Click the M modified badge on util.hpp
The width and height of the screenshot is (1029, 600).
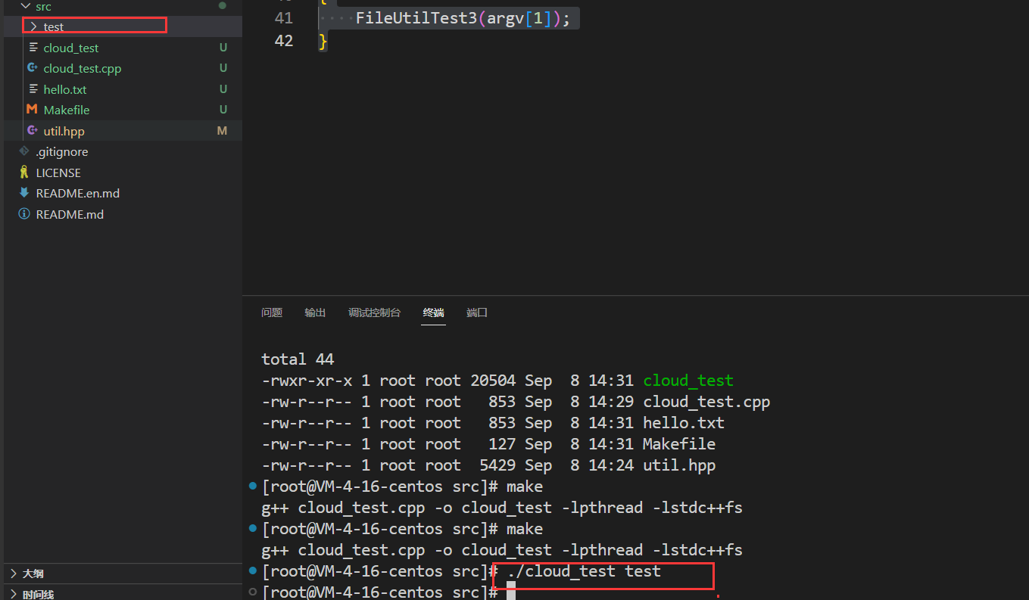click(222, 131)
